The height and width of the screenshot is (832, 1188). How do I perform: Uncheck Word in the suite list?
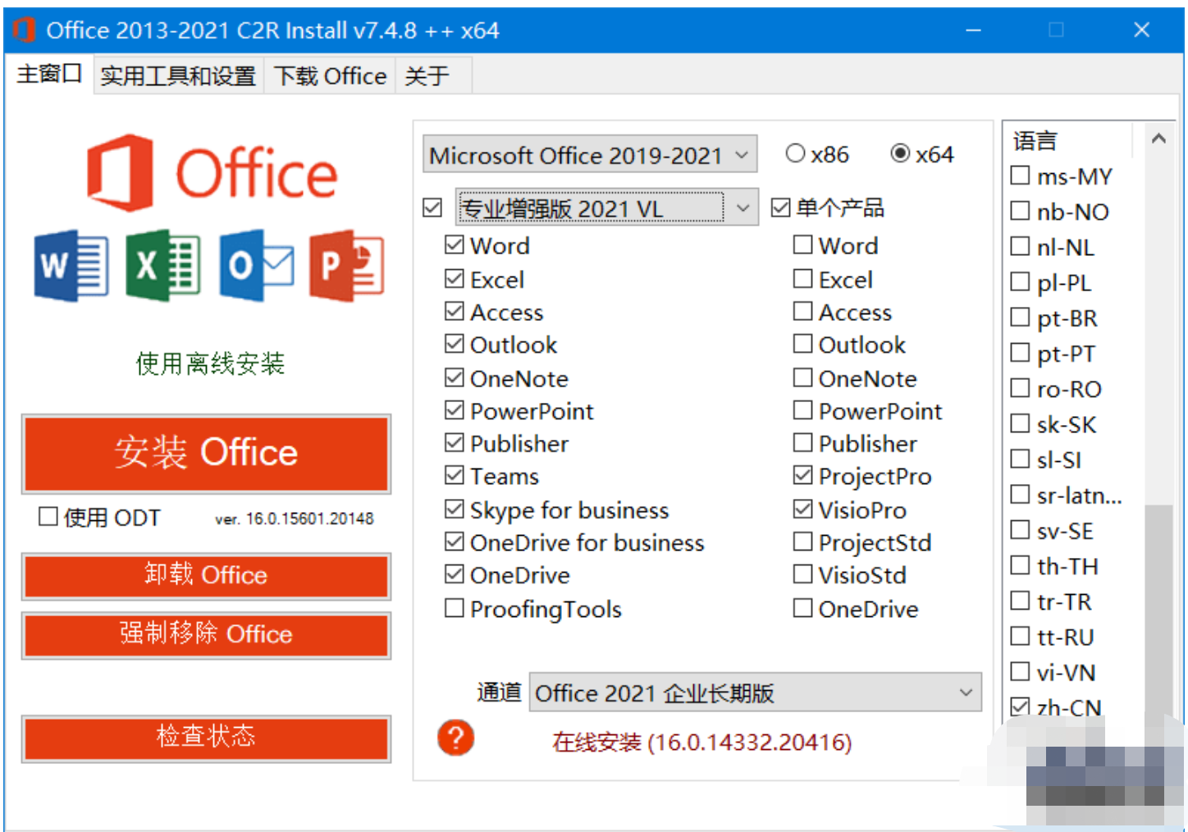454,245
